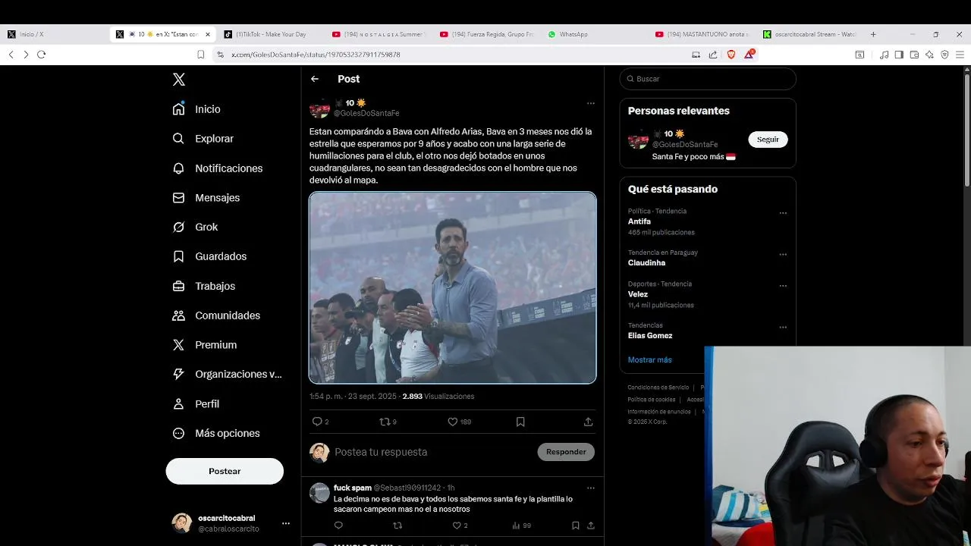
Task: Open the browser hamburger menu
Action: 960,55
